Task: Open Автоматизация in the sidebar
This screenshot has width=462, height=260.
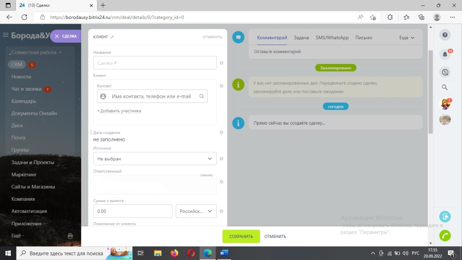Action: [29, 211]
